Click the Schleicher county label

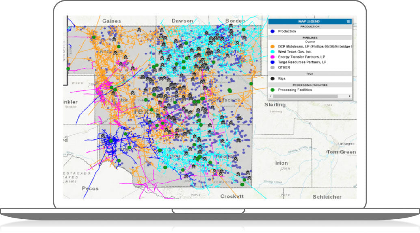click(x=327, y=197)
